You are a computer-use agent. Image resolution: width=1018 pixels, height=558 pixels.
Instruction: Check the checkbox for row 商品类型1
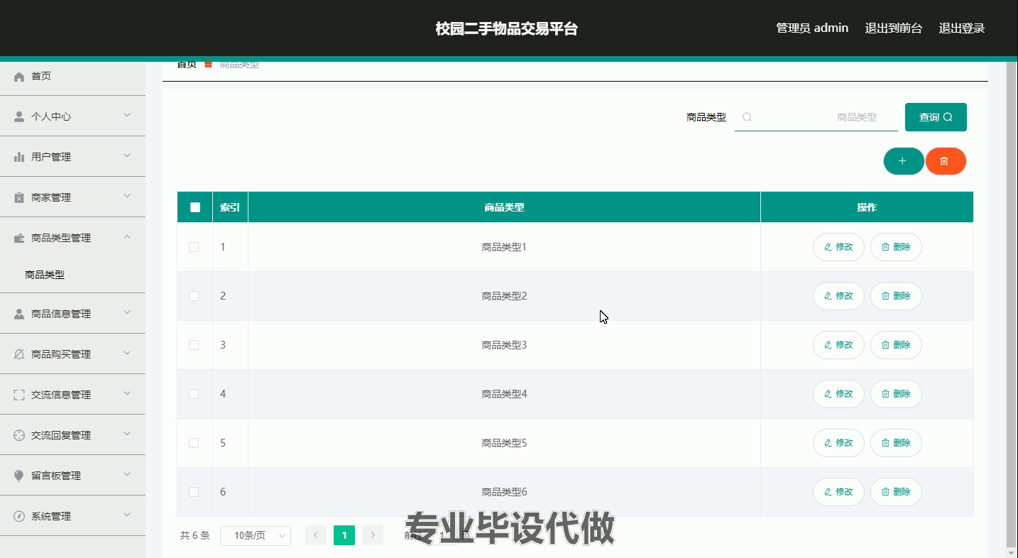click(194, 247)
